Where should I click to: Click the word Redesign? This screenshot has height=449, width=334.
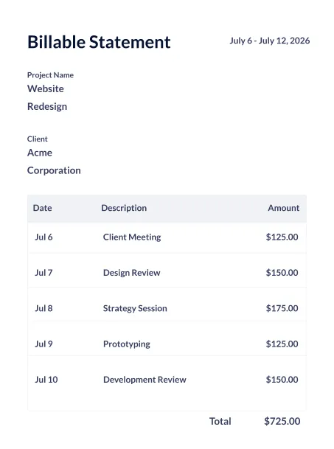point(47,106)
